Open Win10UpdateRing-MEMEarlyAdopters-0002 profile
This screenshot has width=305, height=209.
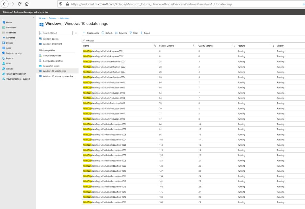[103, 56]
